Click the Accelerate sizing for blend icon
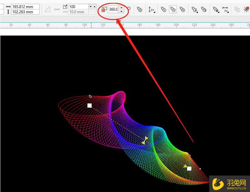 (x=204, y=10)
